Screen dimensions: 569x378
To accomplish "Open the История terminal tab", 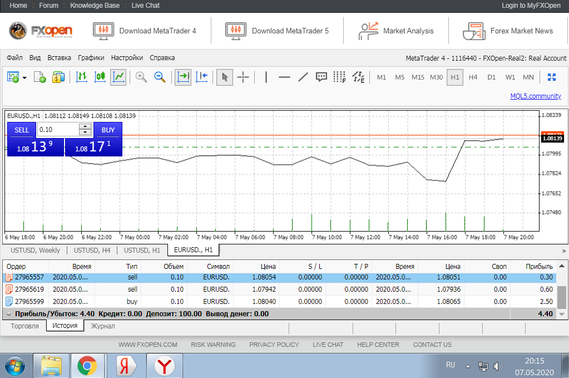I will (65, 326).
